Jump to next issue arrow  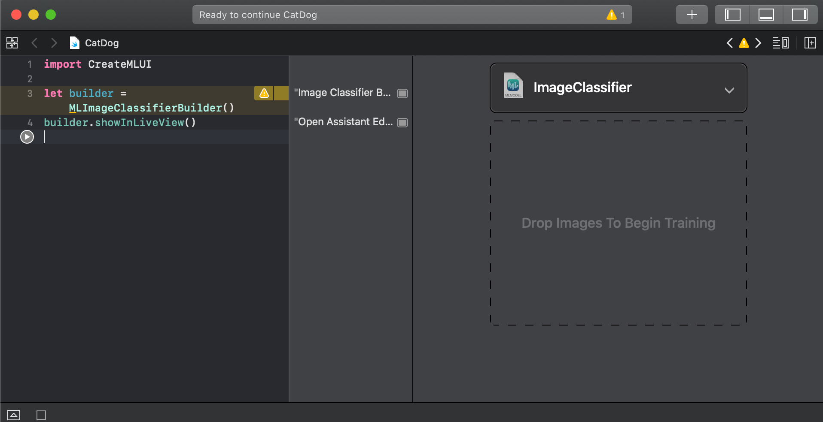click(758, 43)
